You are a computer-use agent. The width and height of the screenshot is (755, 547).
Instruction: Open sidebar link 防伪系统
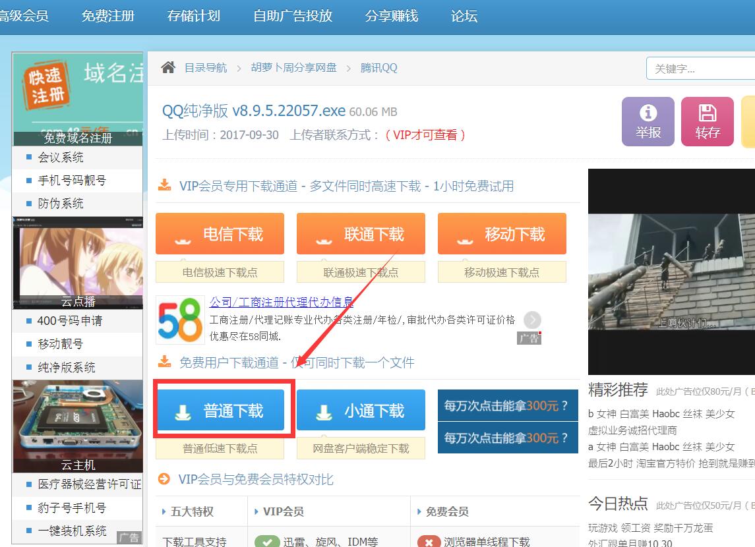61,204
